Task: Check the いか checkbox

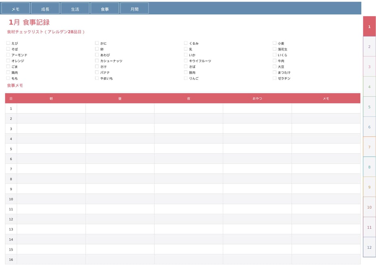Action: click(186, 55)
